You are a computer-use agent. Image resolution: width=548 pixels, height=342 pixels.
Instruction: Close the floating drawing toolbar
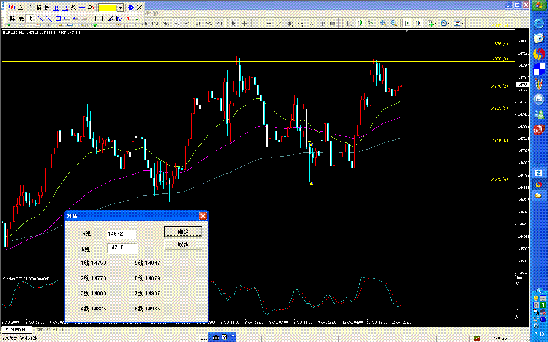(x=140, y=8)
